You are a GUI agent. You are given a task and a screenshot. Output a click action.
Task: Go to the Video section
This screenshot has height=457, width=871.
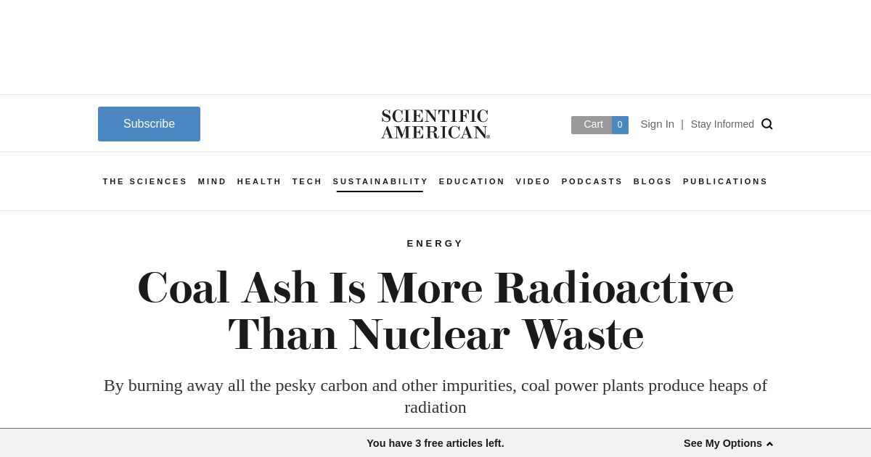click(x=533, y=181)
